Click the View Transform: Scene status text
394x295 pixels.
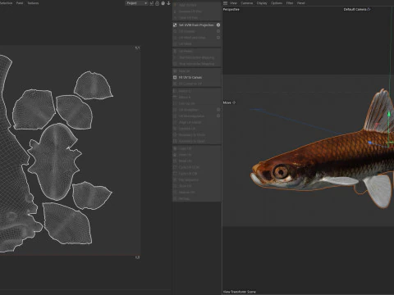[240, 292]
